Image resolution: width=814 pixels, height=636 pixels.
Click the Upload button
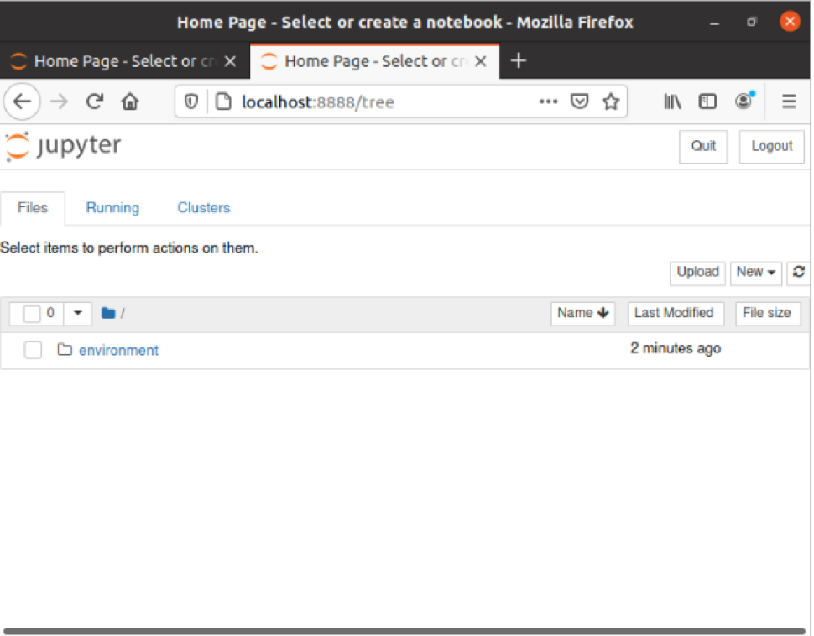(697, 273)
